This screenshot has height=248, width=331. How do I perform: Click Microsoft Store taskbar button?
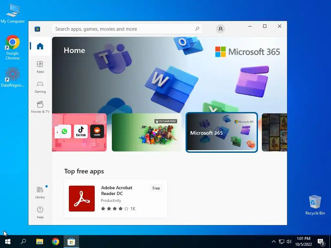point(71,242)
